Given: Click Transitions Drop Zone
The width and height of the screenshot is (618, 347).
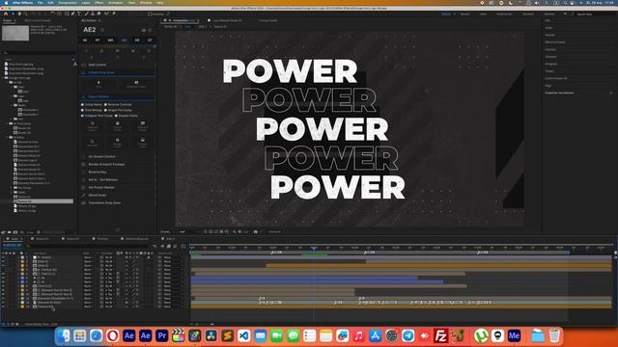Looking at the screenshot, I should pos(104,203).
